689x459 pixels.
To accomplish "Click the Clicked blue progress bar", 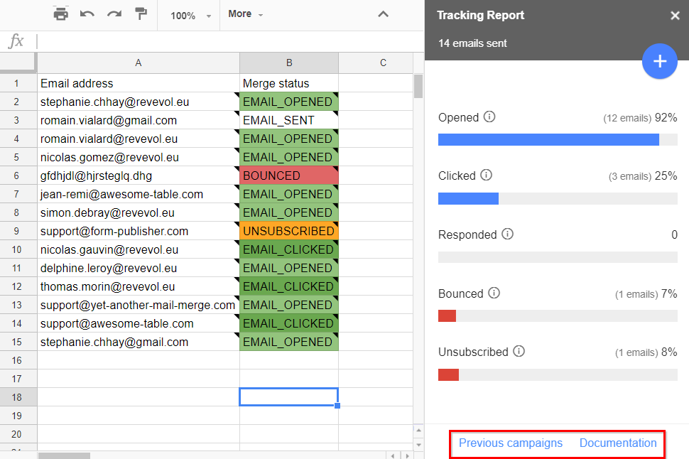I will coord(468,199).
